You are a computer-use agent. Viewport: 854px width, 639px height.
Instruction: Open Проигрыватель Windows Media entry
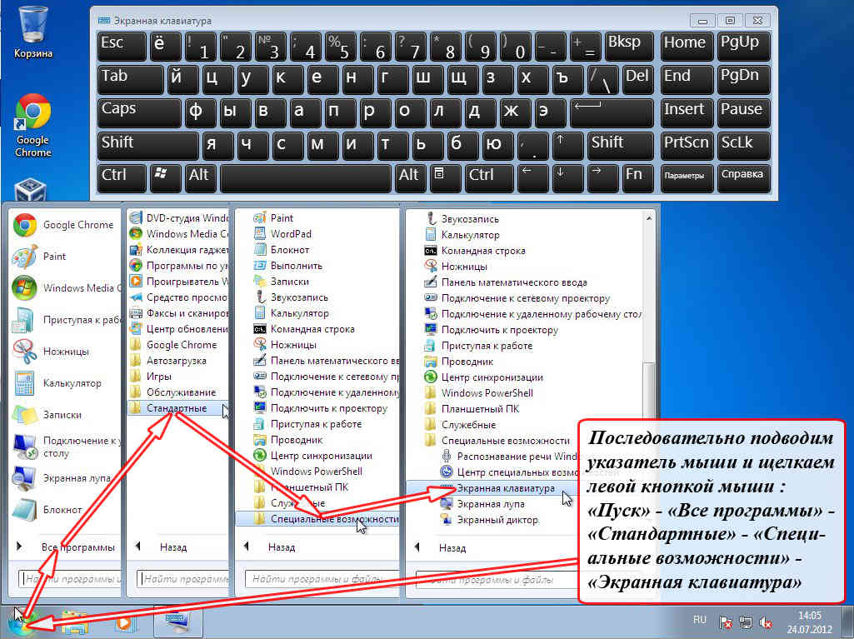(178, 282)
